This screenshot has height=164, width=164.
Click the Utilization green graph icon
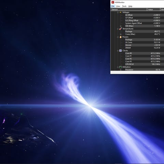pyautogui.click(x=121, y=67)
